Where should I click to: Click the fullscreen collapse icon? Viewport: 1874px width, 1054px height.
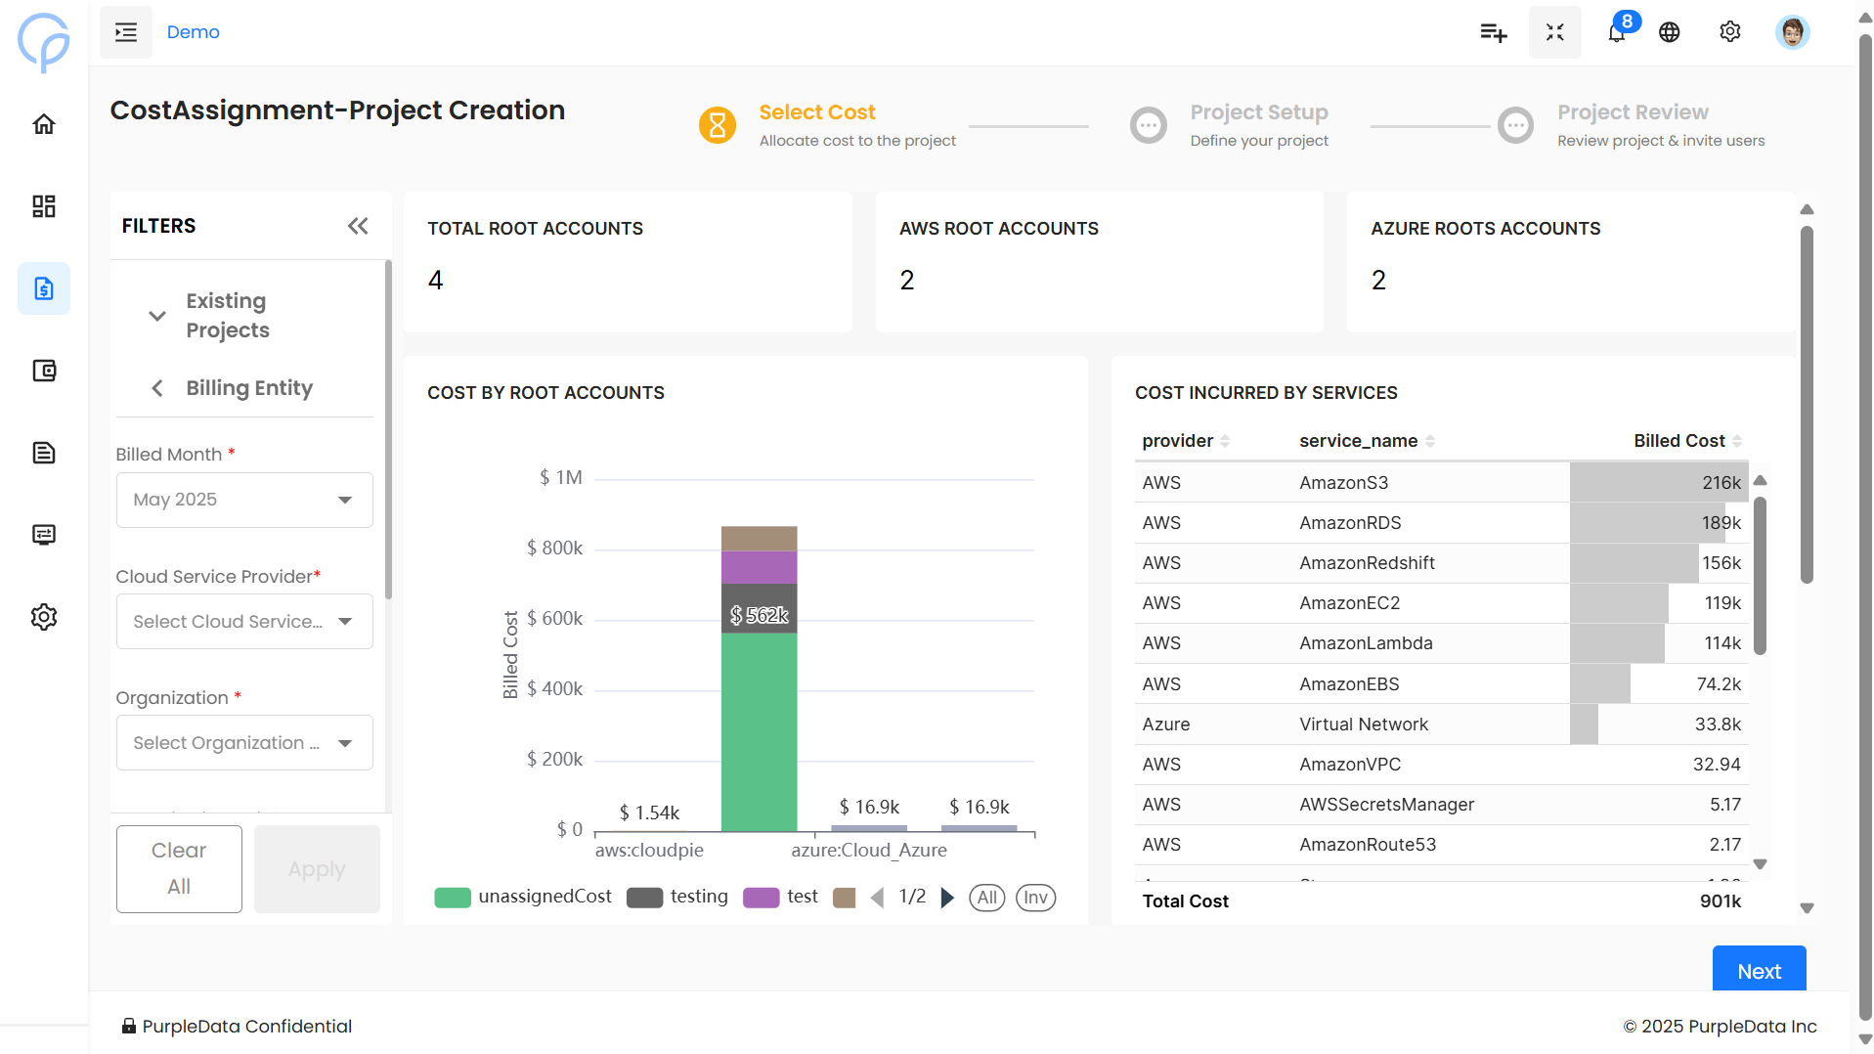coord(1554,32)
